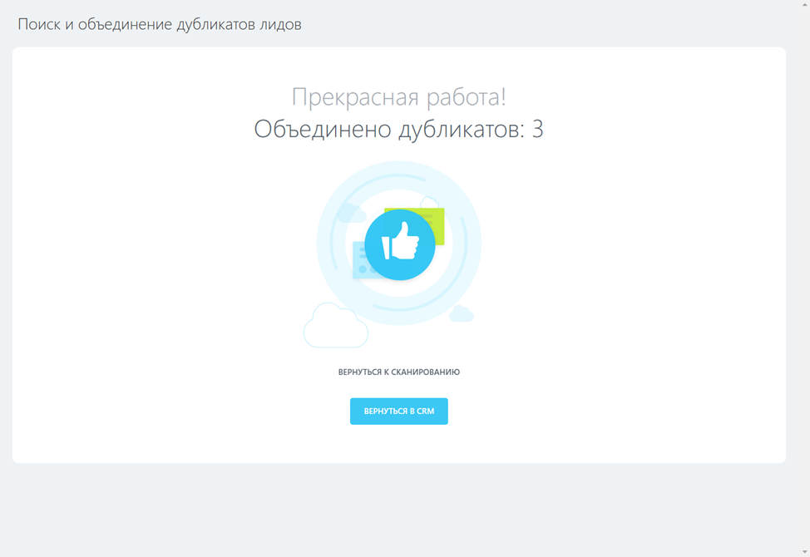Click the scrollbar down arrow
Image resolution: width=810 pixels, height=557 pixels.
803,550
